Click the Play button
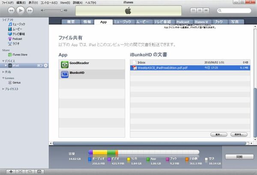257x175 pixels. coord(21,10)
